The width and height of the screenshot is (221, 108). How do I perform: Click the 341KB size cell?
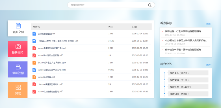[111, 41]
